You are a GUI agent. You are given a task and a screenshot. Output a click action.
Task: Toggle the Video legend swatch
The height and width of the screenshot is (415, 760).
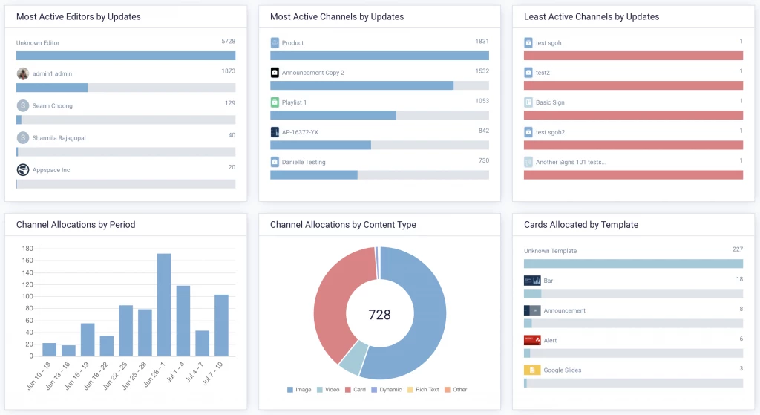319,390
